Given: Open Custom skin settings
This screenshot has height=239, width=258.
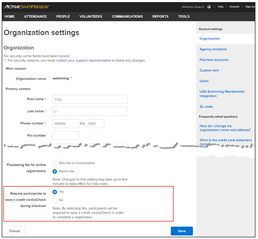Looking at the screenshot, I should pos(209,70).
